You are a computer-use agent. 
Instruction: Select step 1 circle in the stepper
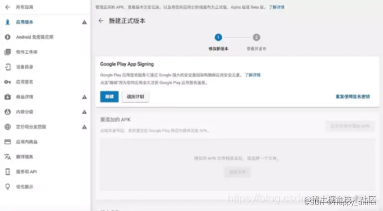[x=218, y=37]
